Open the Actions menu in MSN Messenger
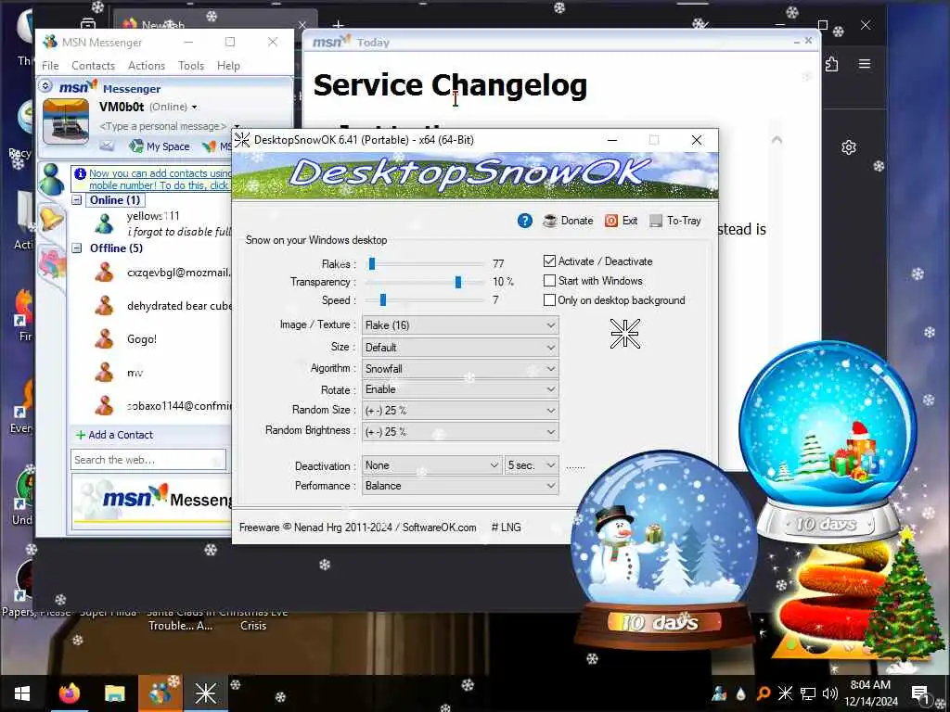Image resolution: width=950 pixels, height=712 pixels. [146, 66]
